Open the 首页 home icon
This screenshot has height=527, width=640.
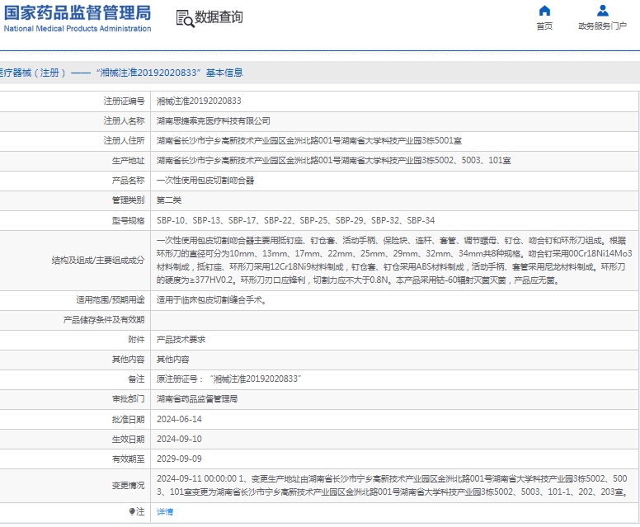click(544, 11)
